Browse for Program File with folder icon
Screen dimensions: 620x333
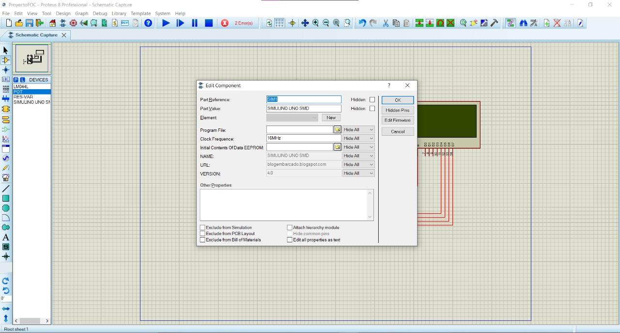pos(338,130)
